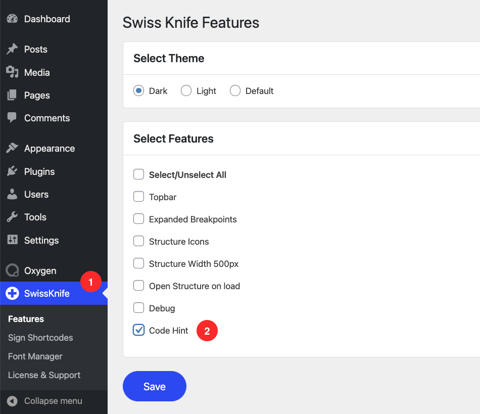The width and height of the screenshot is (480, 414).
Task: Open the Media library icon
Action: [12, 72]
